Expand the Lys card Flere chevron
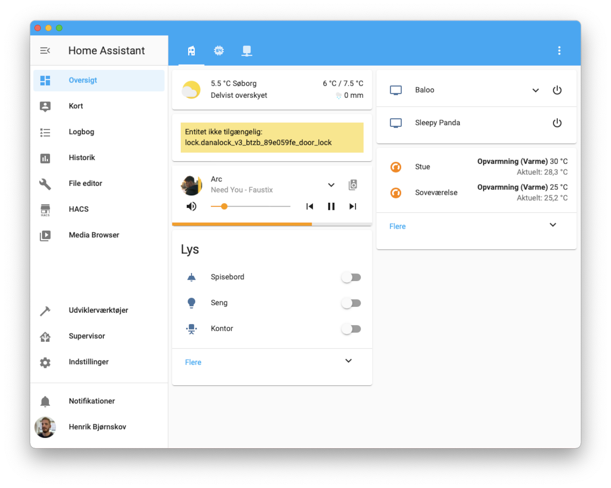This screenshot has width=611, height=488. click(349, 361)
